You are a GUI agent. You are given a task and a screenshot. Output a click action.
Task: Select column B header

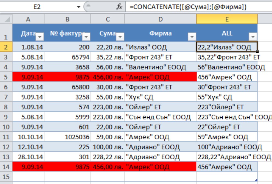click(x=67, y=19)
